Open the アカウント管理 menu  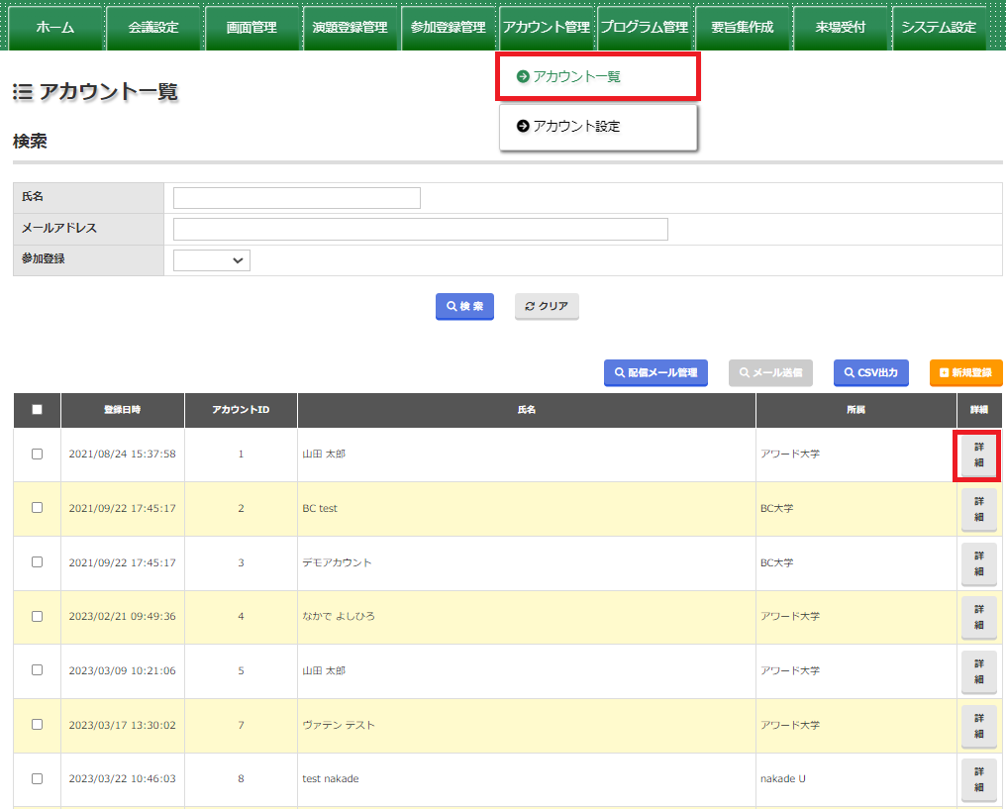tap(546, 28)
